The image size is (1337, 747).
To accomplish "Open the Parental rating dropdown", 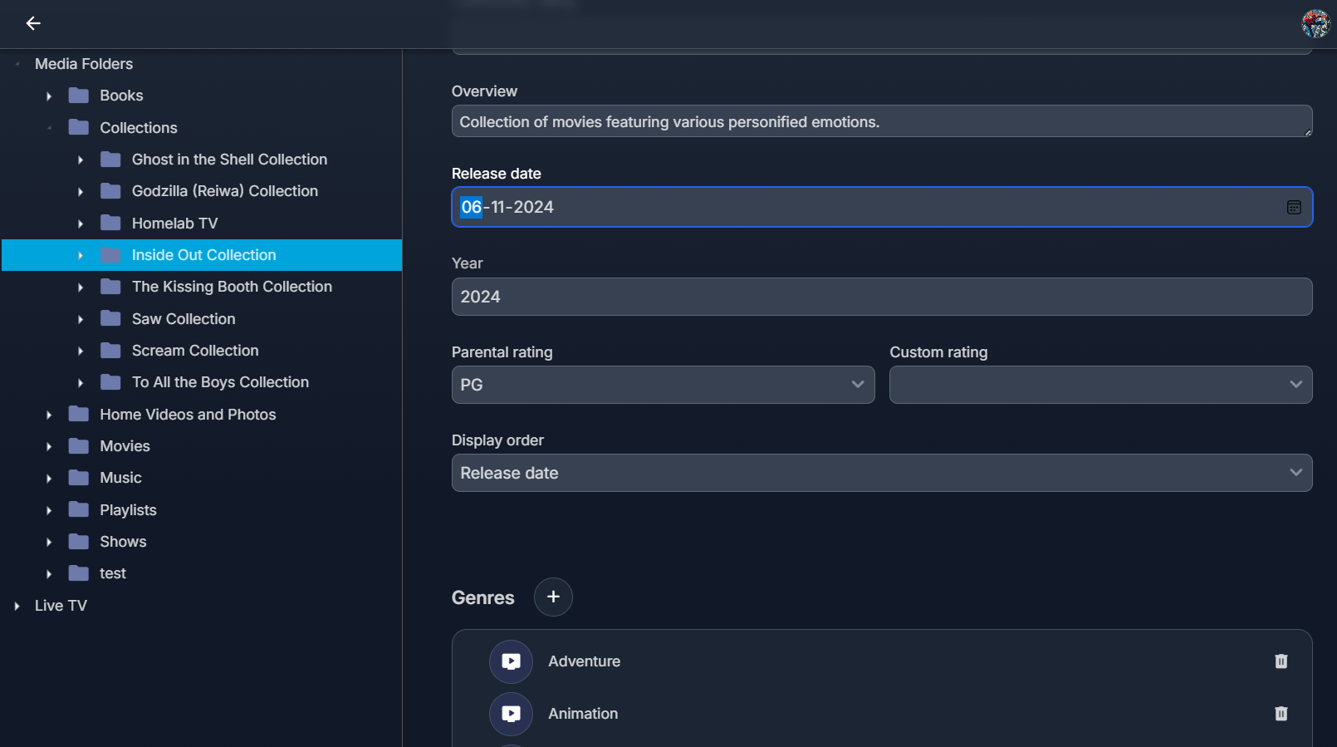I will pos(663,385).
